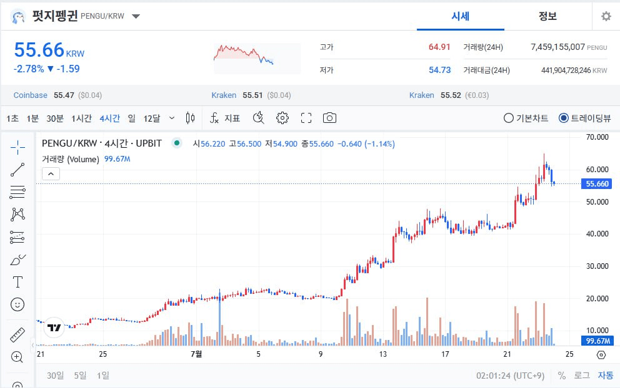The width and height of the screenshot is (620, 388).
Task: Click the Pudgy Penguins coin icon
Action: click(x=17, y=17)
